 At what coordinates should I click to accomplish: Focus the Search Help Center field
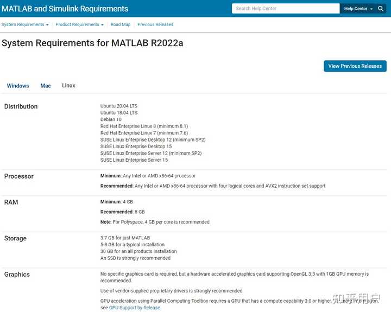286,9
